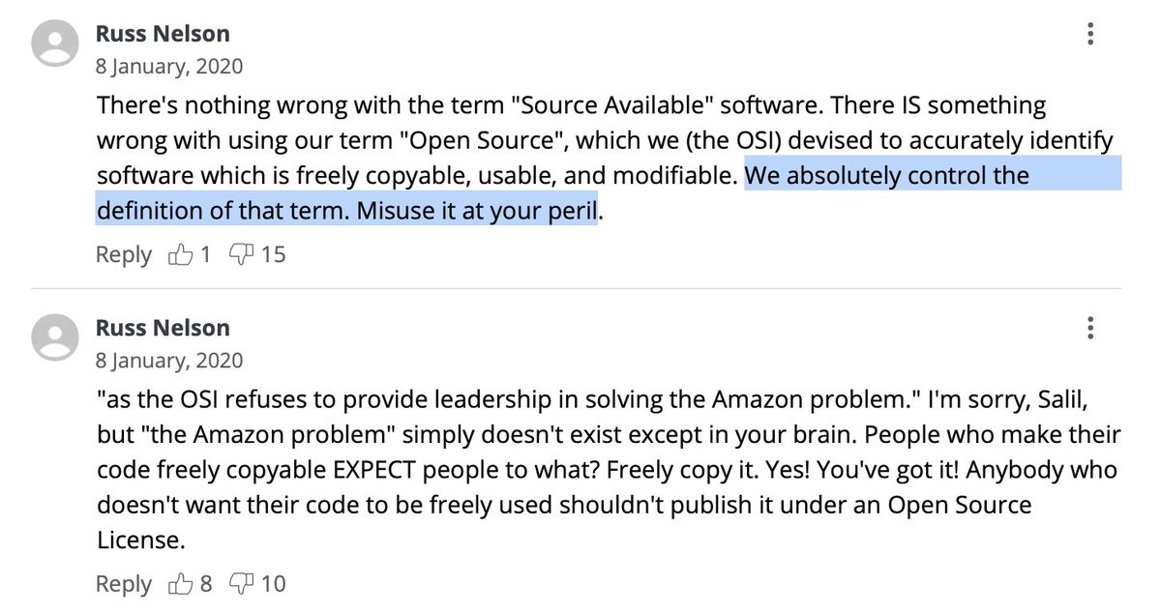This screenshot has height=614, width=1161.
Task: Open the three-dot menu on the second comment
Action: pos(1090,328)
